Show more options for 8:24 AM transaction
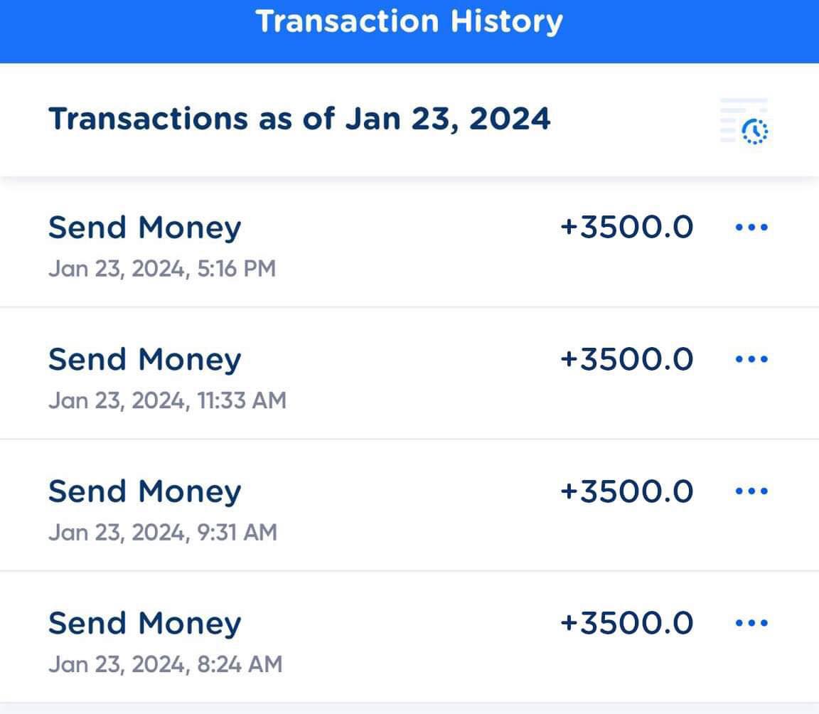Screen dimensions: 819x714 751,623
